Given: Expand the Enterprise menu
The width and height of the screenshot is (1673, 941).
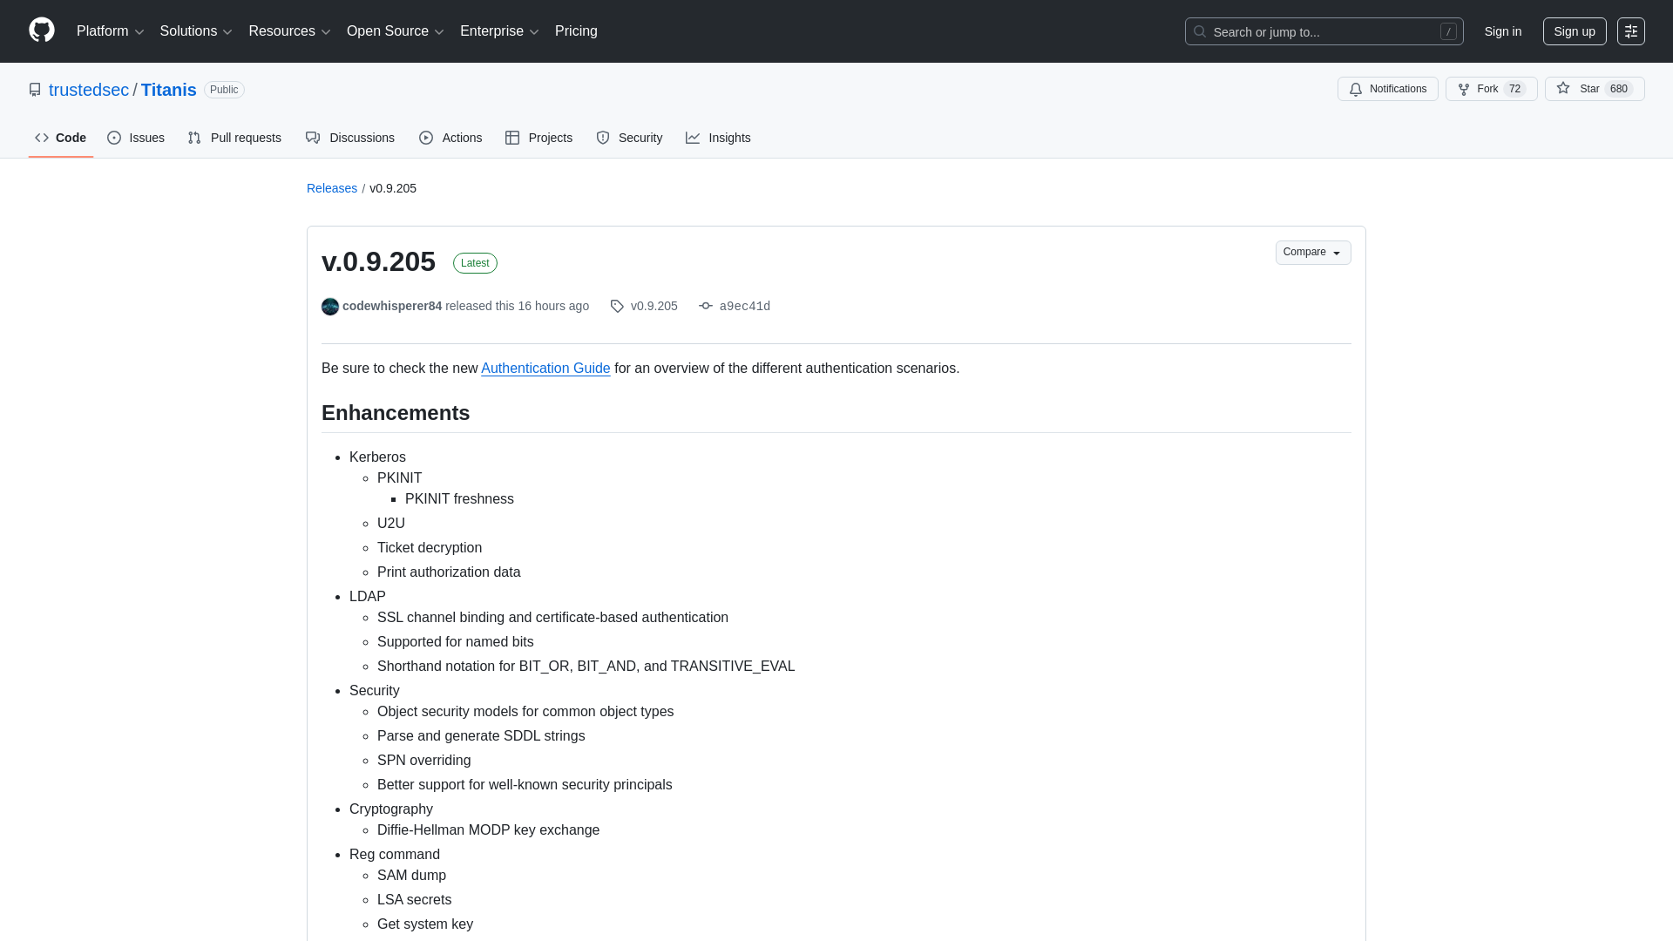Looking at the screenshot, I should [x=498, y=31].
